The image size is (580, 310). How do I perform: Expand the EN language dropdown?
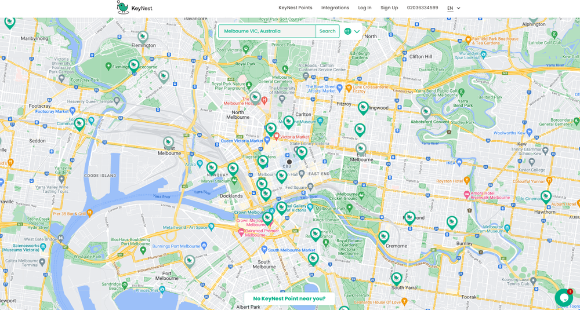(x=454, y=8)
